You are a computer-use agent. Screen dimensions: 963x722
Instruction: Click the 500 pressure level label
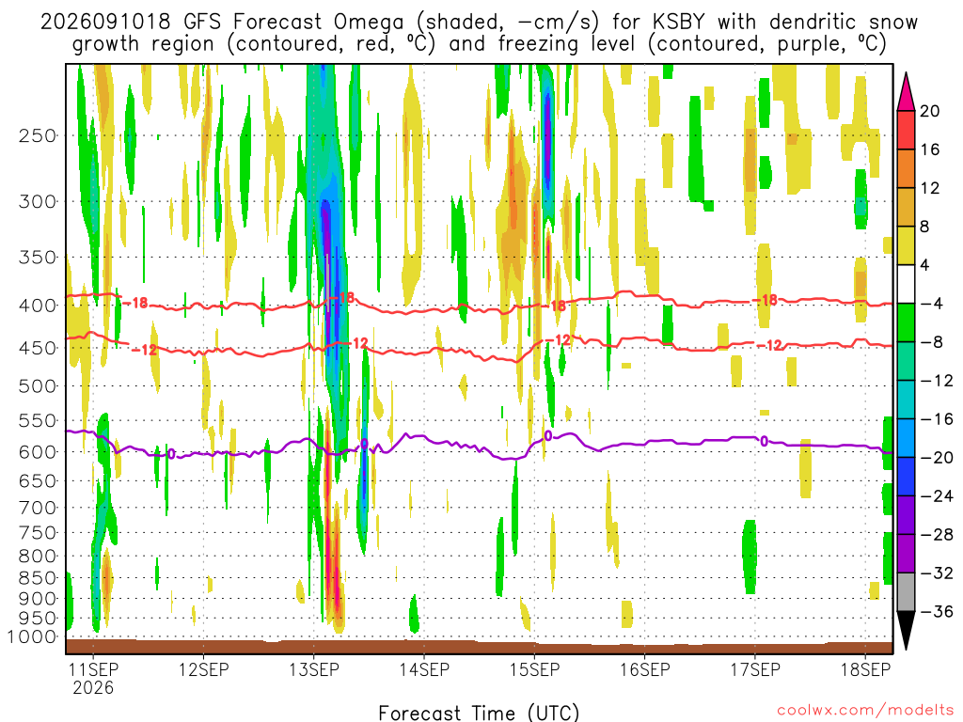coord(38,386)
